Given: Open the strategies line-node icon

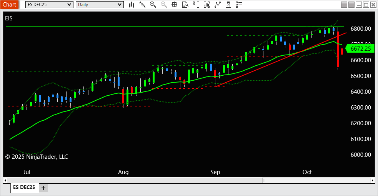Looking at the screenshot, I should [x=217, y=5].
